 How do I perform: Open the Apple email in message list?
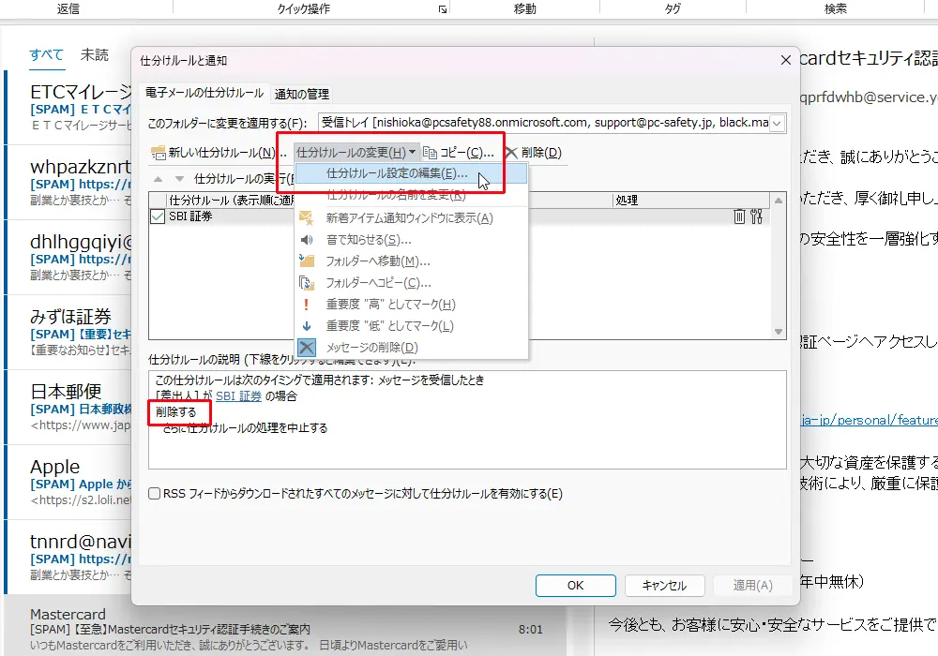coord(68,482)
